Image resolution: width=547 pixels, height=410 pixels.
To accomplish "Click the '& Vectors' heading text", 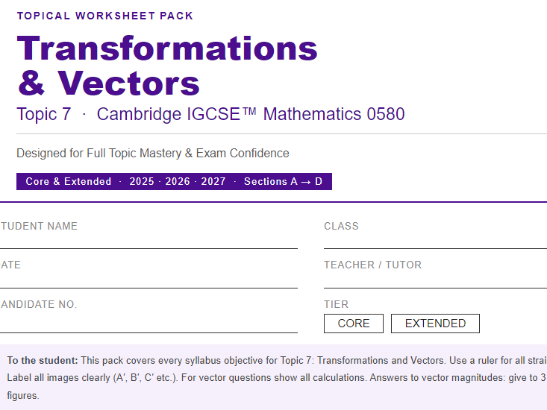I will (x=108, y=83).
